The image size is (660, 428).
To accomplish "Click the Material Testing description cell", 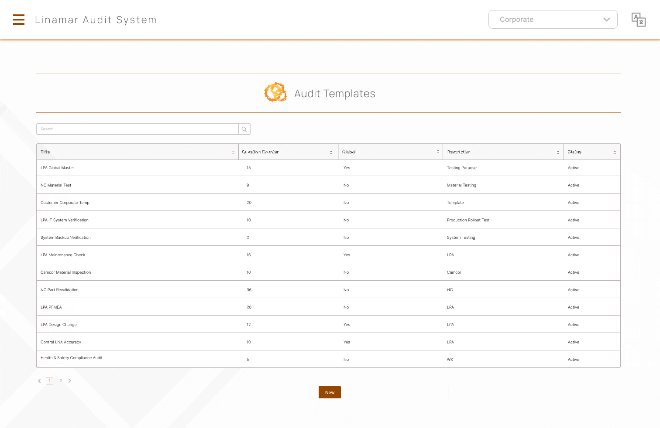I will click(x=461, y=185).
